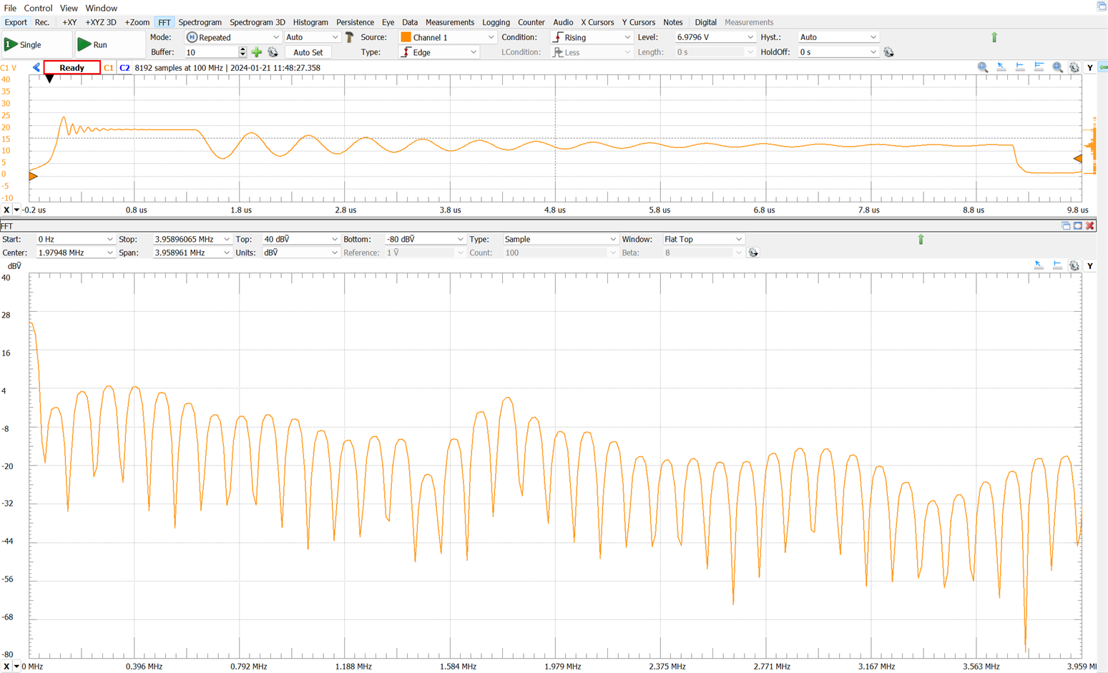The height and width of the screenshot is (673, 1108).
Task: Open HoldOff 0 s dropdown
Action: point(838,52)
